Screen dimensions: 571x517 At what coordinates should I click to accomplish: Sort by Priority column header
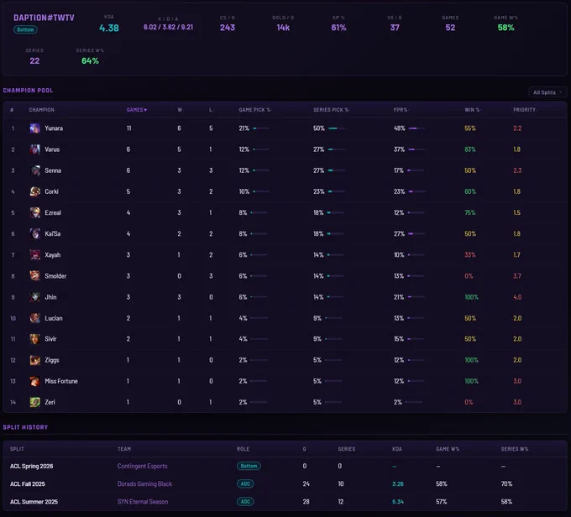coord(524,110)
